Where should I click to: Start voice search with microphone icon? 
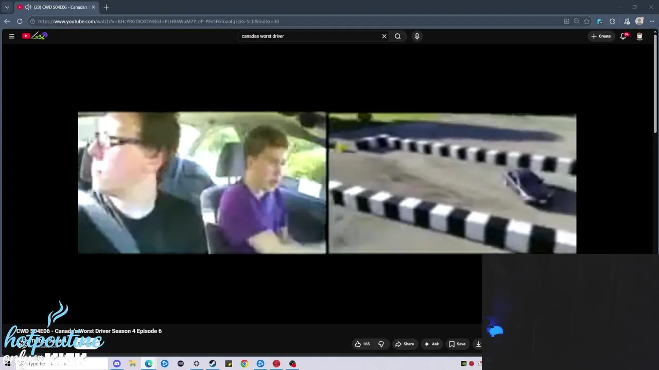tap(417, 36)
